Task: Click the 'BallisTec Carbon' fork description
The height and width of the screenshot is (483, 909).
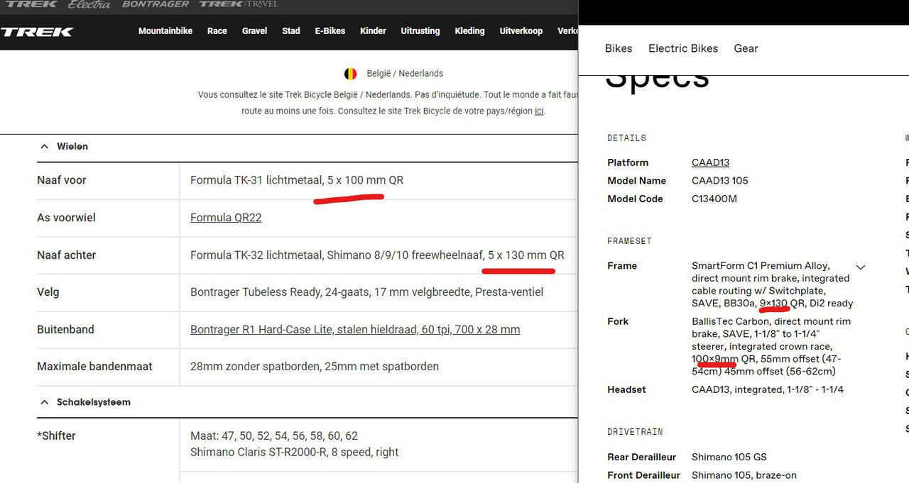Action: pos(771,346)
